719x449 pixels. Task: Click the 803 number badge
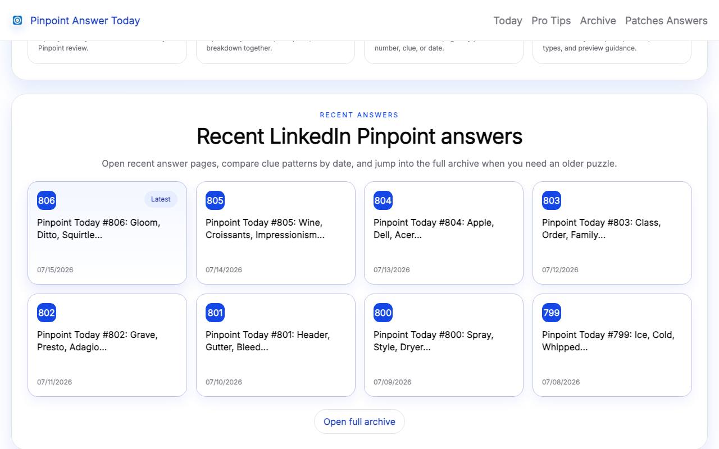pyautogui.click(x=552, y=200)
